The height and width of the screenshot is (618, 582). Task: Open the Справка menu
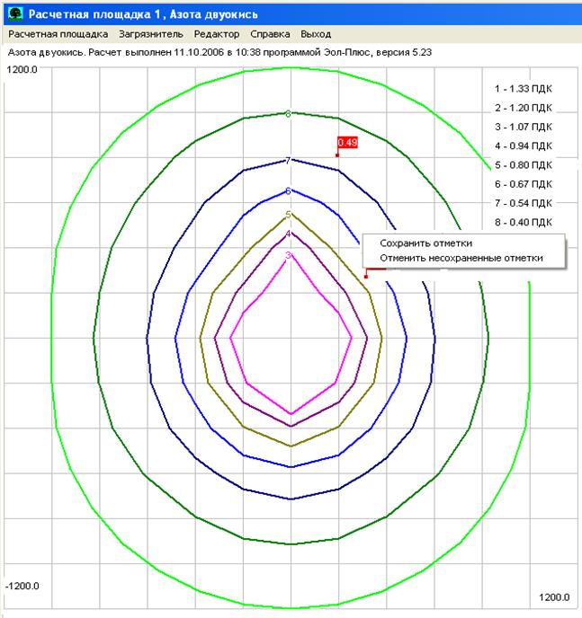[x=270, y=34]
